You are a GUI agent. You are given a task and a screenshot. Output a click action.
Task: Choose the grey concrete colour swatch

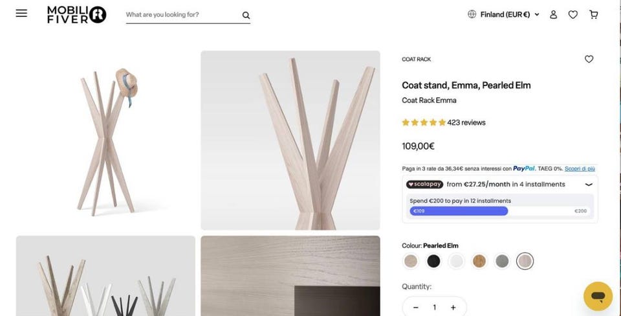(x=502, y=262)
